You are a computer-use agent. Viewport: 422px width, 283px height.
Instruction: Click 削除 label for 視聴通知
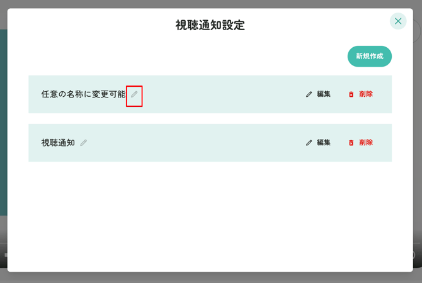click(366, 143)
